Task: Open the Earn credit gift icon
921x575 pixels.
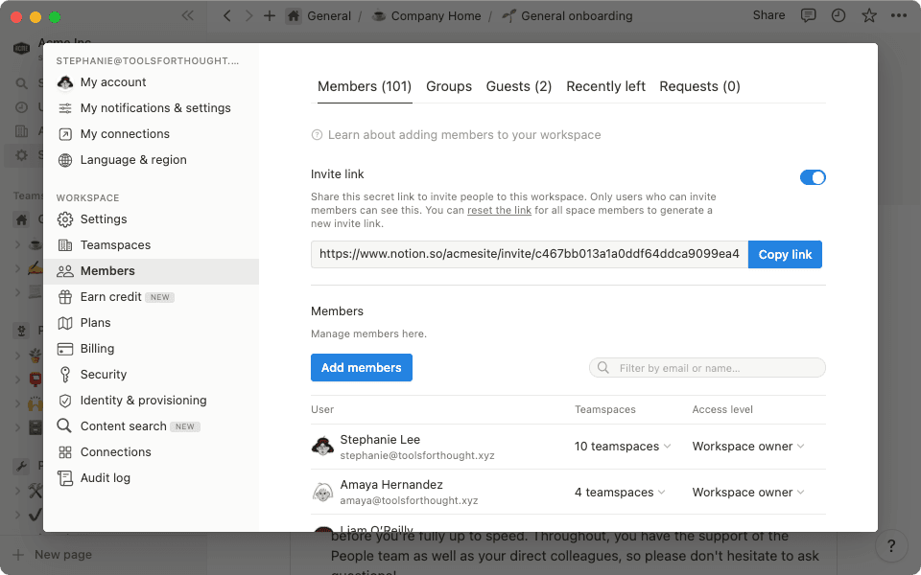Action: (x=65, y=296)
